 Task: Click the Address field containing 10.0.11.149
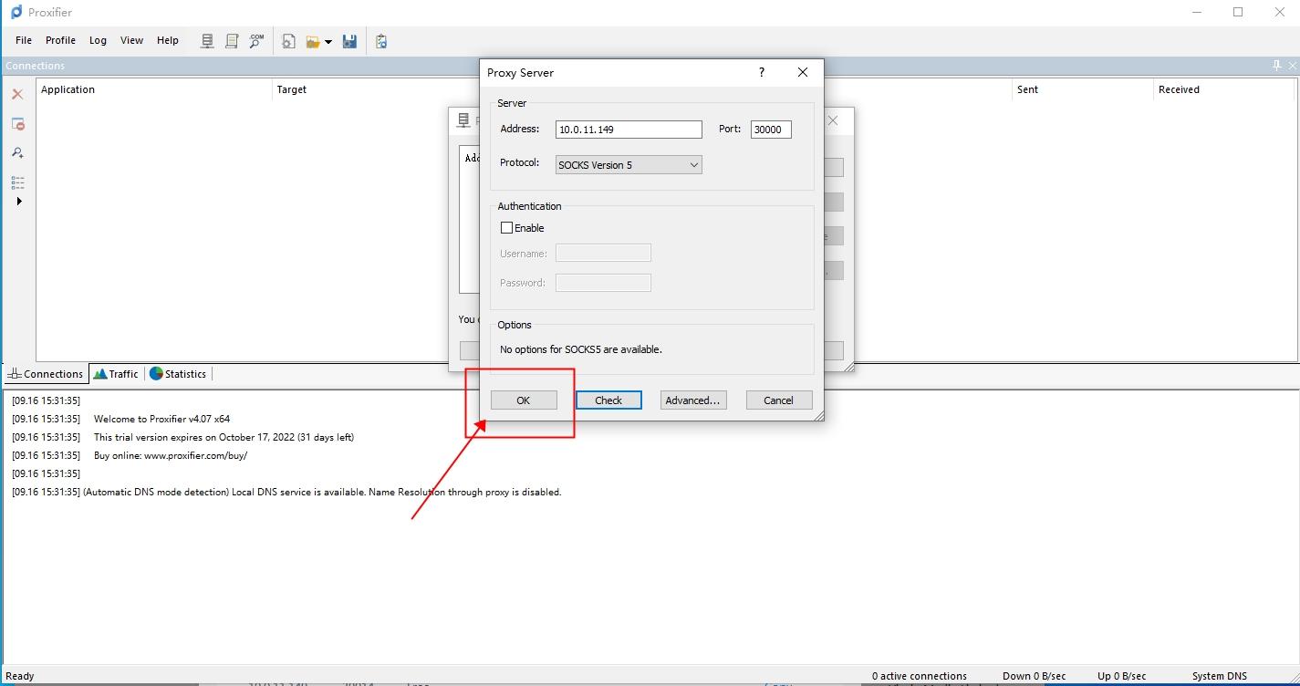pyautogui.click(x=629, y=130)
